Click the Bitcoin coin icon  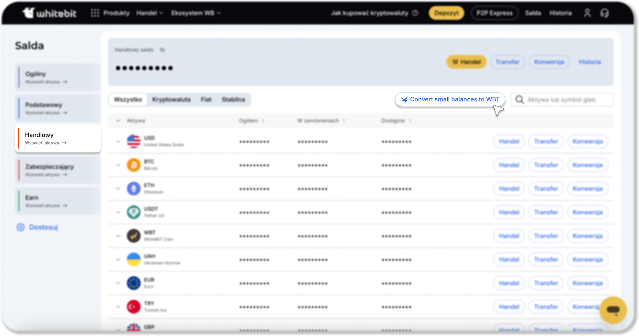133,165
